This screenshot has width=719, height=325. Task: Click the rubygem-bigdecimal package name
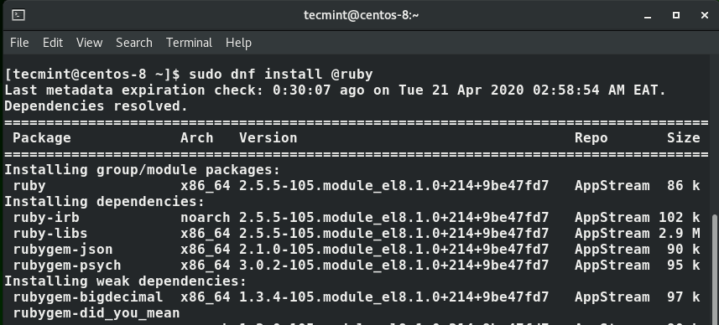click(87, 297)
